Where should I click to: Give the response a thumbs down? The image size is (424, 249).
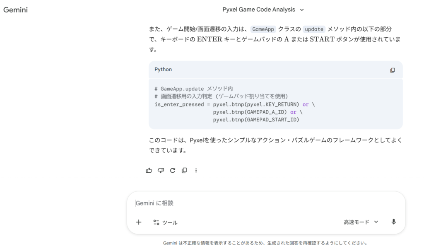161,170
